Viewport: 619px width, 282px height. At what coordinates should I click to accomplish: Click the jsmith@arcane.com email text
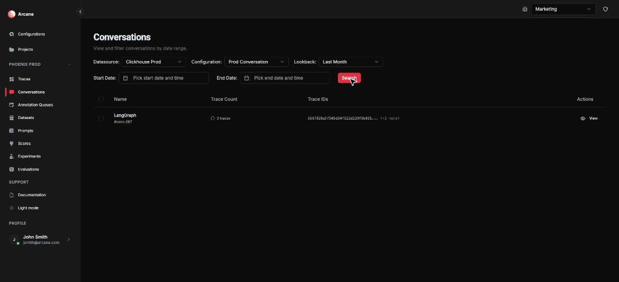coord(41,243)
